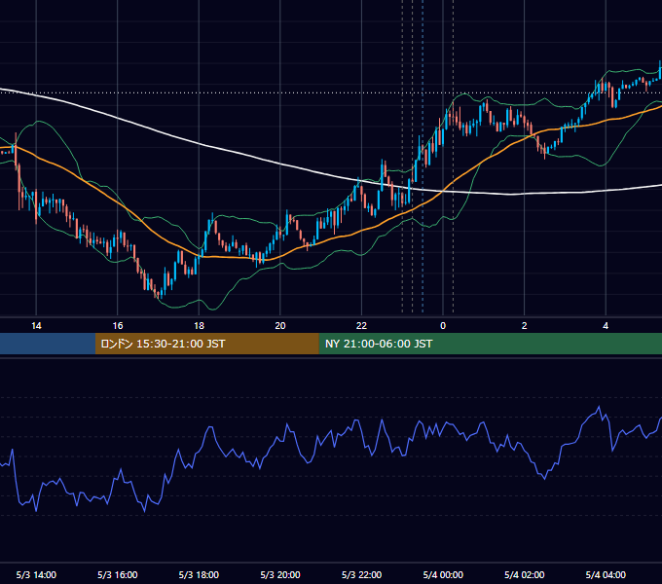This screenshot has width=662, height=584.
Task: Click the ロンドン 15:30-21:00 JST session bar
Action: tap(206, 344)
